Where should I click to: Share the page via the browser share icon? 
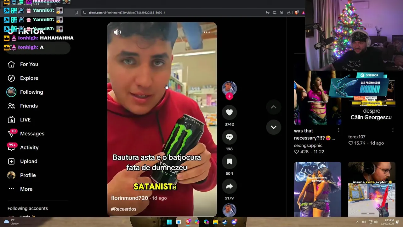[x=289, y=13]
